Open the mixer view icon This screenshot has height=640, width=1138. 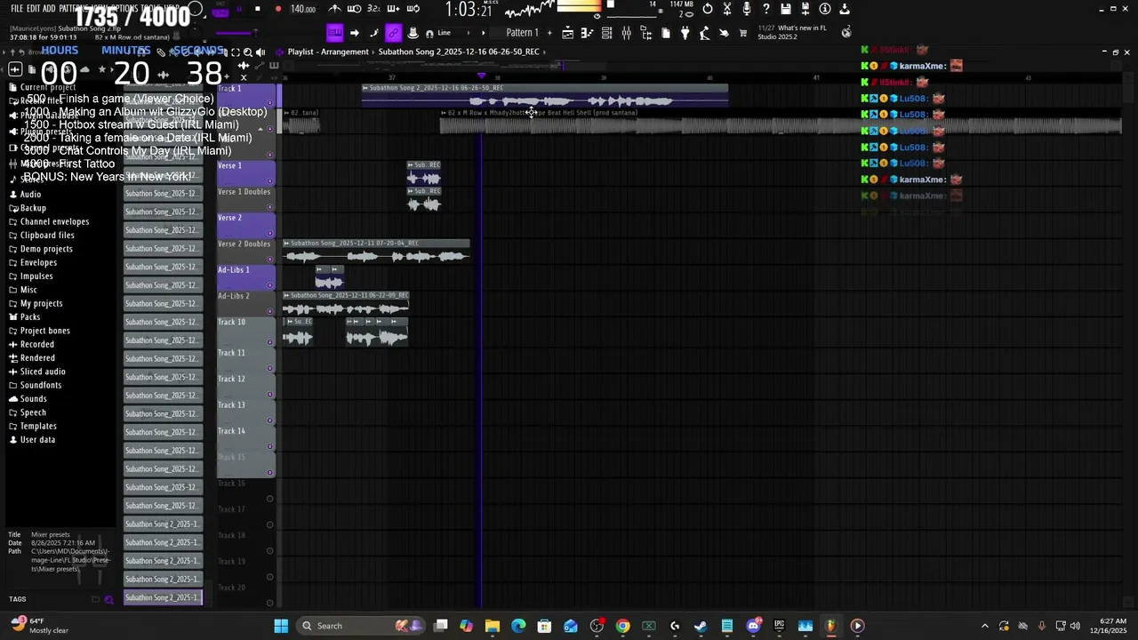626,33
